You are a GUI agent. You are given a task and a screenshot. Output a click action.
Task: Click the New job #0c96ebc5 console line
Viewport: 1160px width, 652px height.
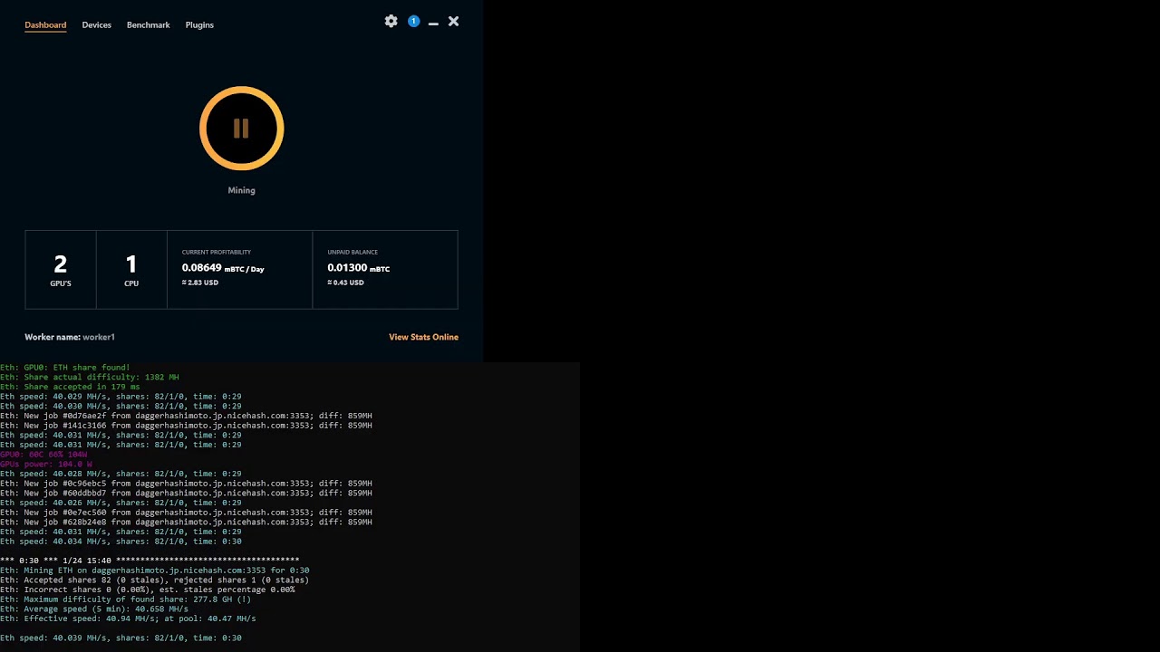186,484
